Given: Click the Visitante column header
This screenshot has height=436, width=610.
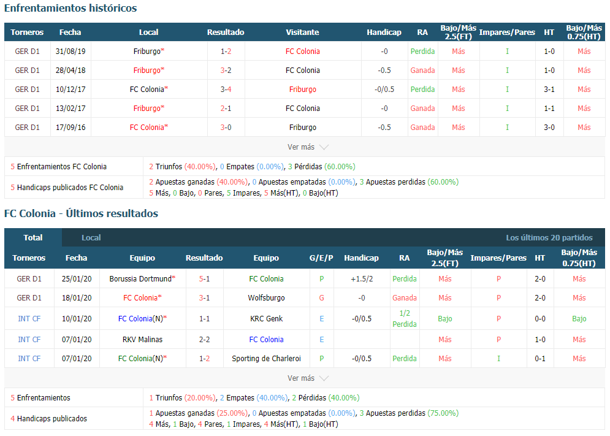Looking at the screenshot, I should tap(303, 33).
